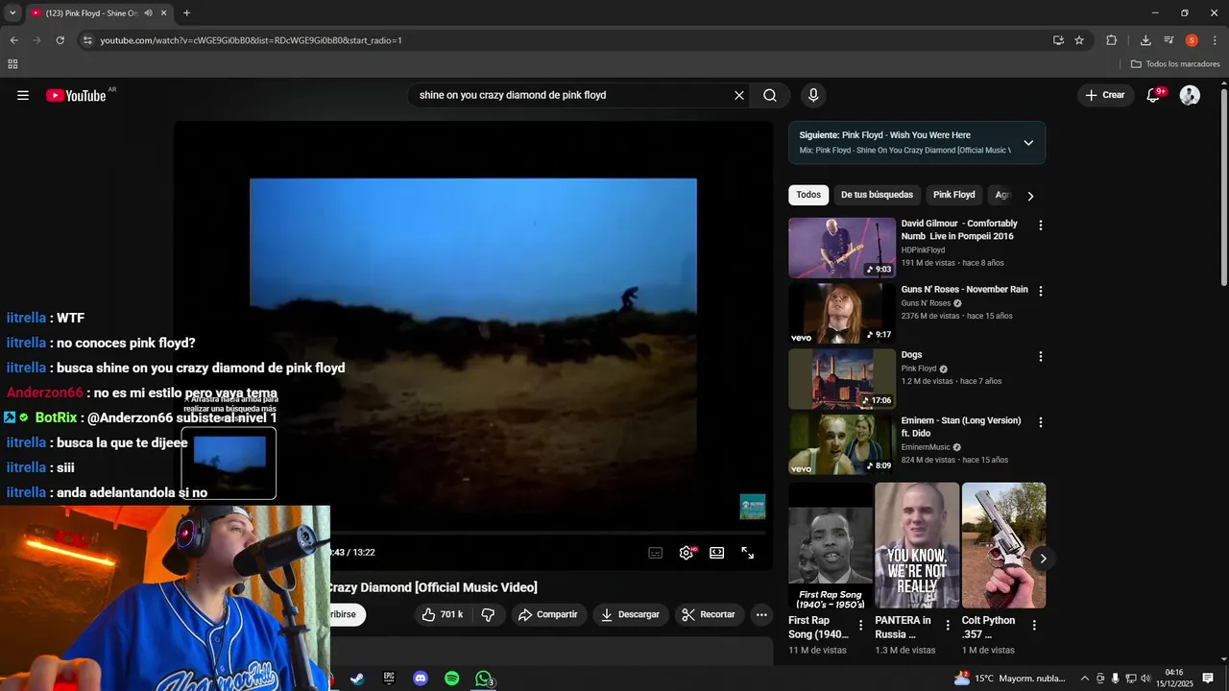Open the Chrome tab search dropdown
1229x691 pixels.
(12, 13)
